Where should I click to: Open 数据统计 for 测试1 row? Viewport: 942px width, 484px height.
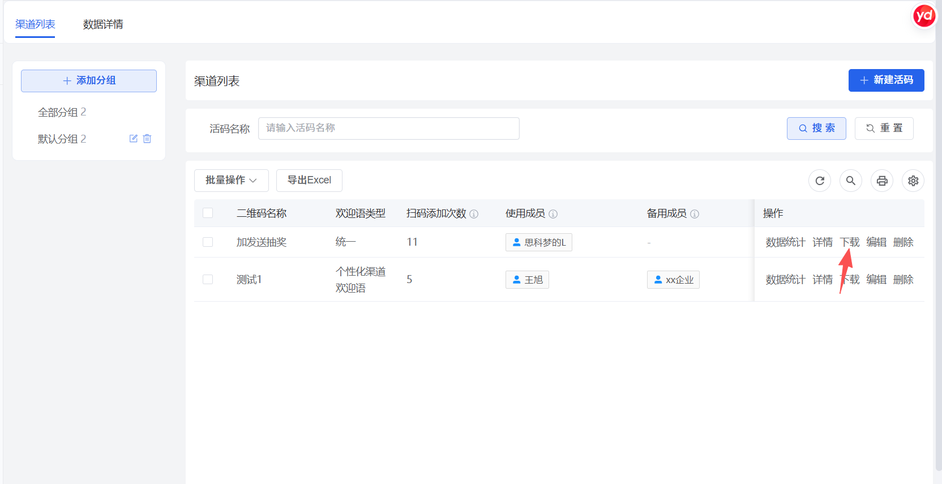pos(785,280)
